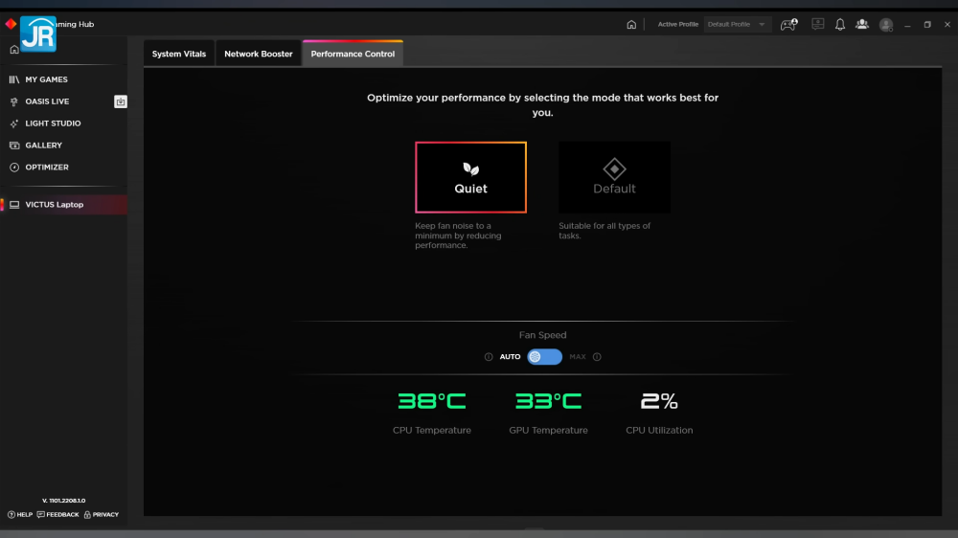The image size is (958, 538).
Task: Click the info icon beside MAX
Action: pos(597,357)
